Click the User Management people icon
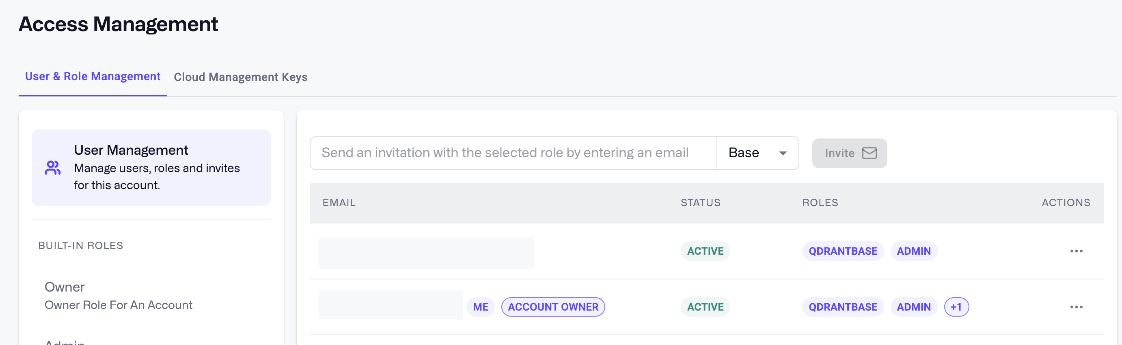The height and width of the screenshot is (345, 1122). [x=53, y=168]
